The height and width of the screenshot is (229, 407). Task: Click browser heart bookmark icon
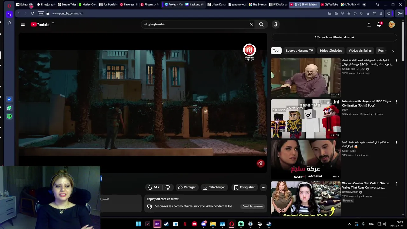[362, 13]
